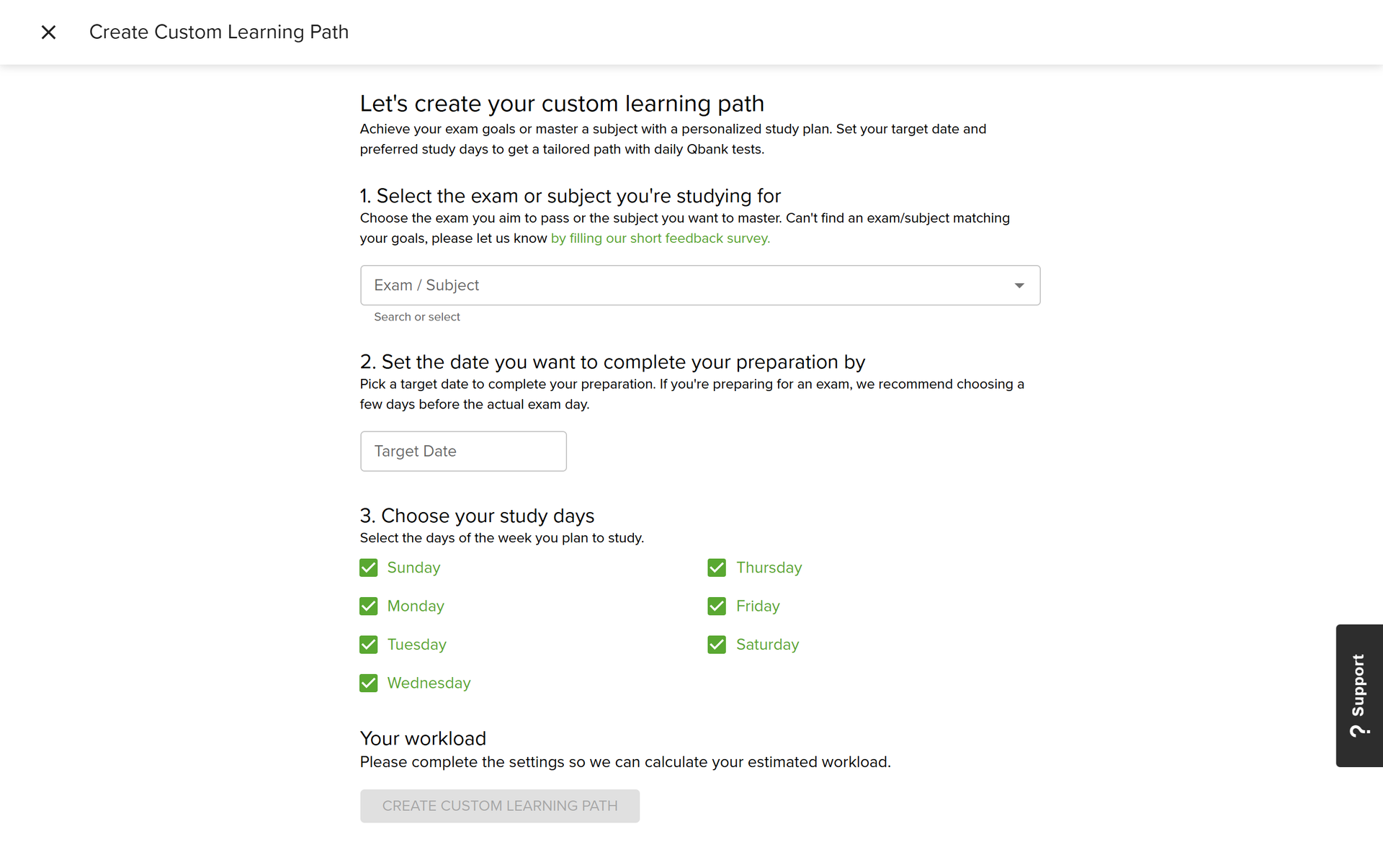Screen dimensions: 1383x852
Task: Click the dropdown chevron beside Exam / Subject
Action: tap(1019, 285)
